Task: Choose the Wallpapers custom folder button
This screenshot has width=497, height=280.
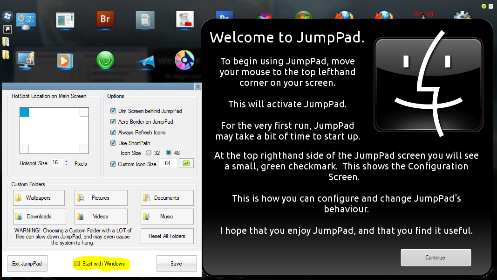Action: click(39, 198)
